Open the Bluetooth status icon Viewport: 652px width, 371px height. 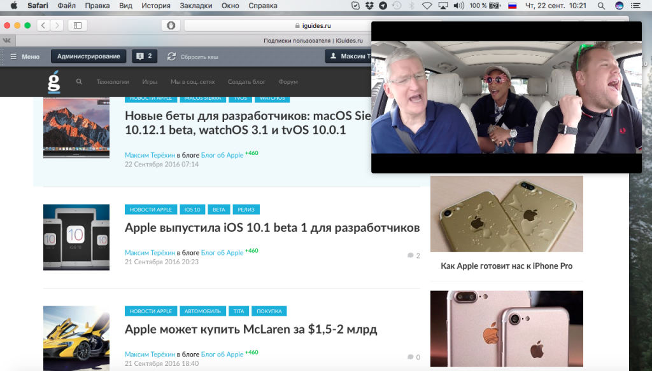[412, 5]
